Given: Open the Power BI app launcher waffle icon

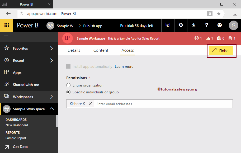Looking at the screenshot, I should pos(7,25).
